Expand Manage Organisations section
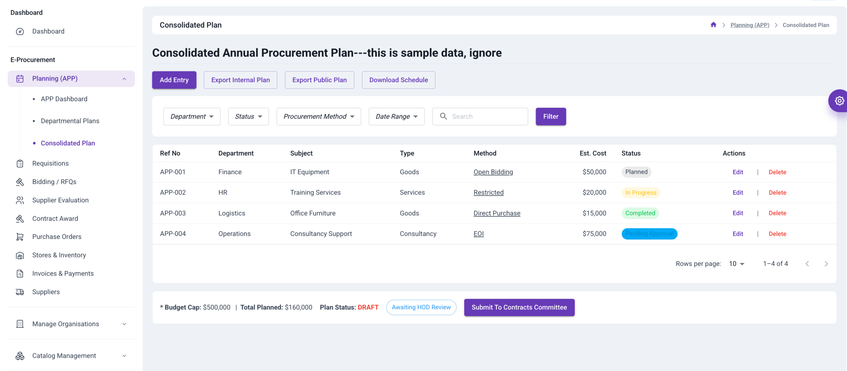Viewport: 847px width, 371px height. (x=124, y=324)
